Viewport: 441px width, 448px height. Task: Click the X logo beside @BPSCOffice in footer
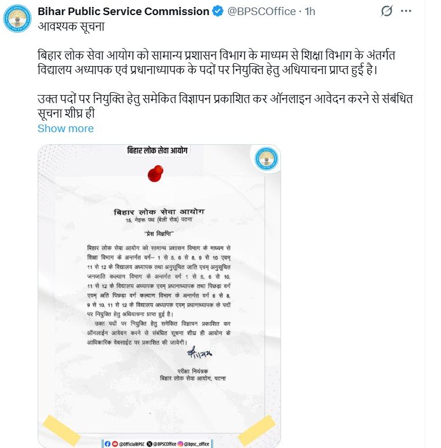pyautogui.click(x=150, y=444)
